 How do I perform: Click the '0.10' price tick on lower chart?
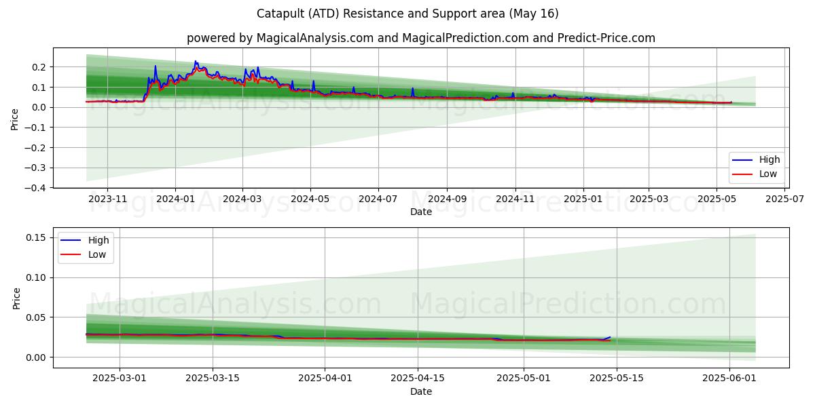tap(37, 277)
